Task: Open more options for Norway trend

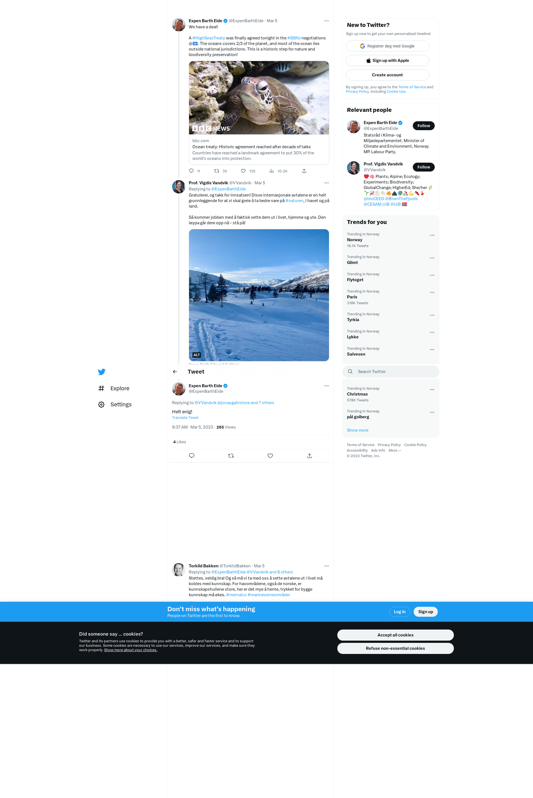Action: [432, 235]
